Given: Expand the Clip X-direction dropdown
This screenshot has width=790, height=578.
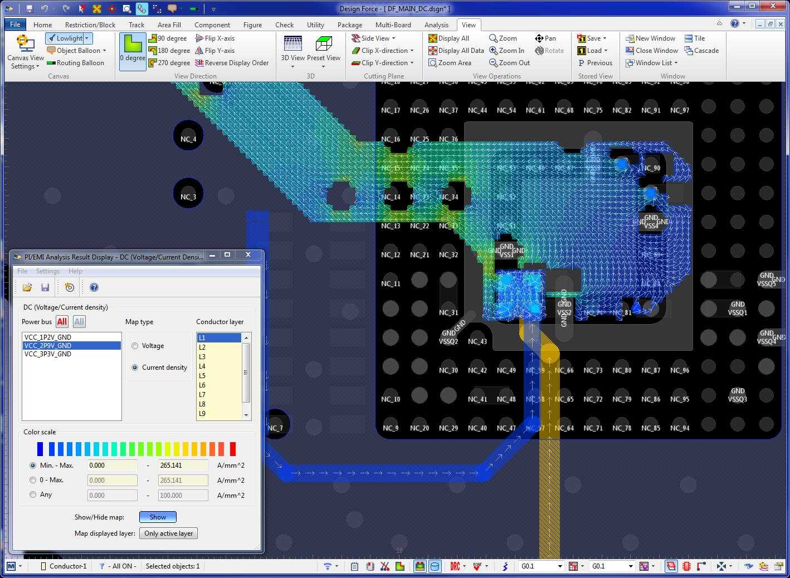Looking at the screenshot, I should pyautogui.click(x=412, y=51).
